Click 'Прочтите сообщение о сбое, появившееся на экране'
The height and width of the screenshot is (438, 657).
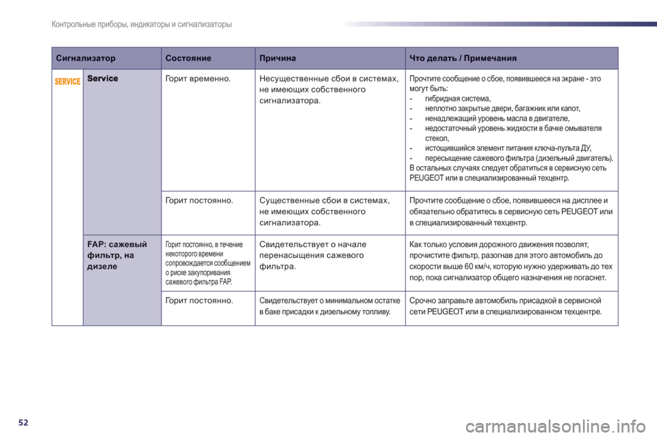(505, 83)
